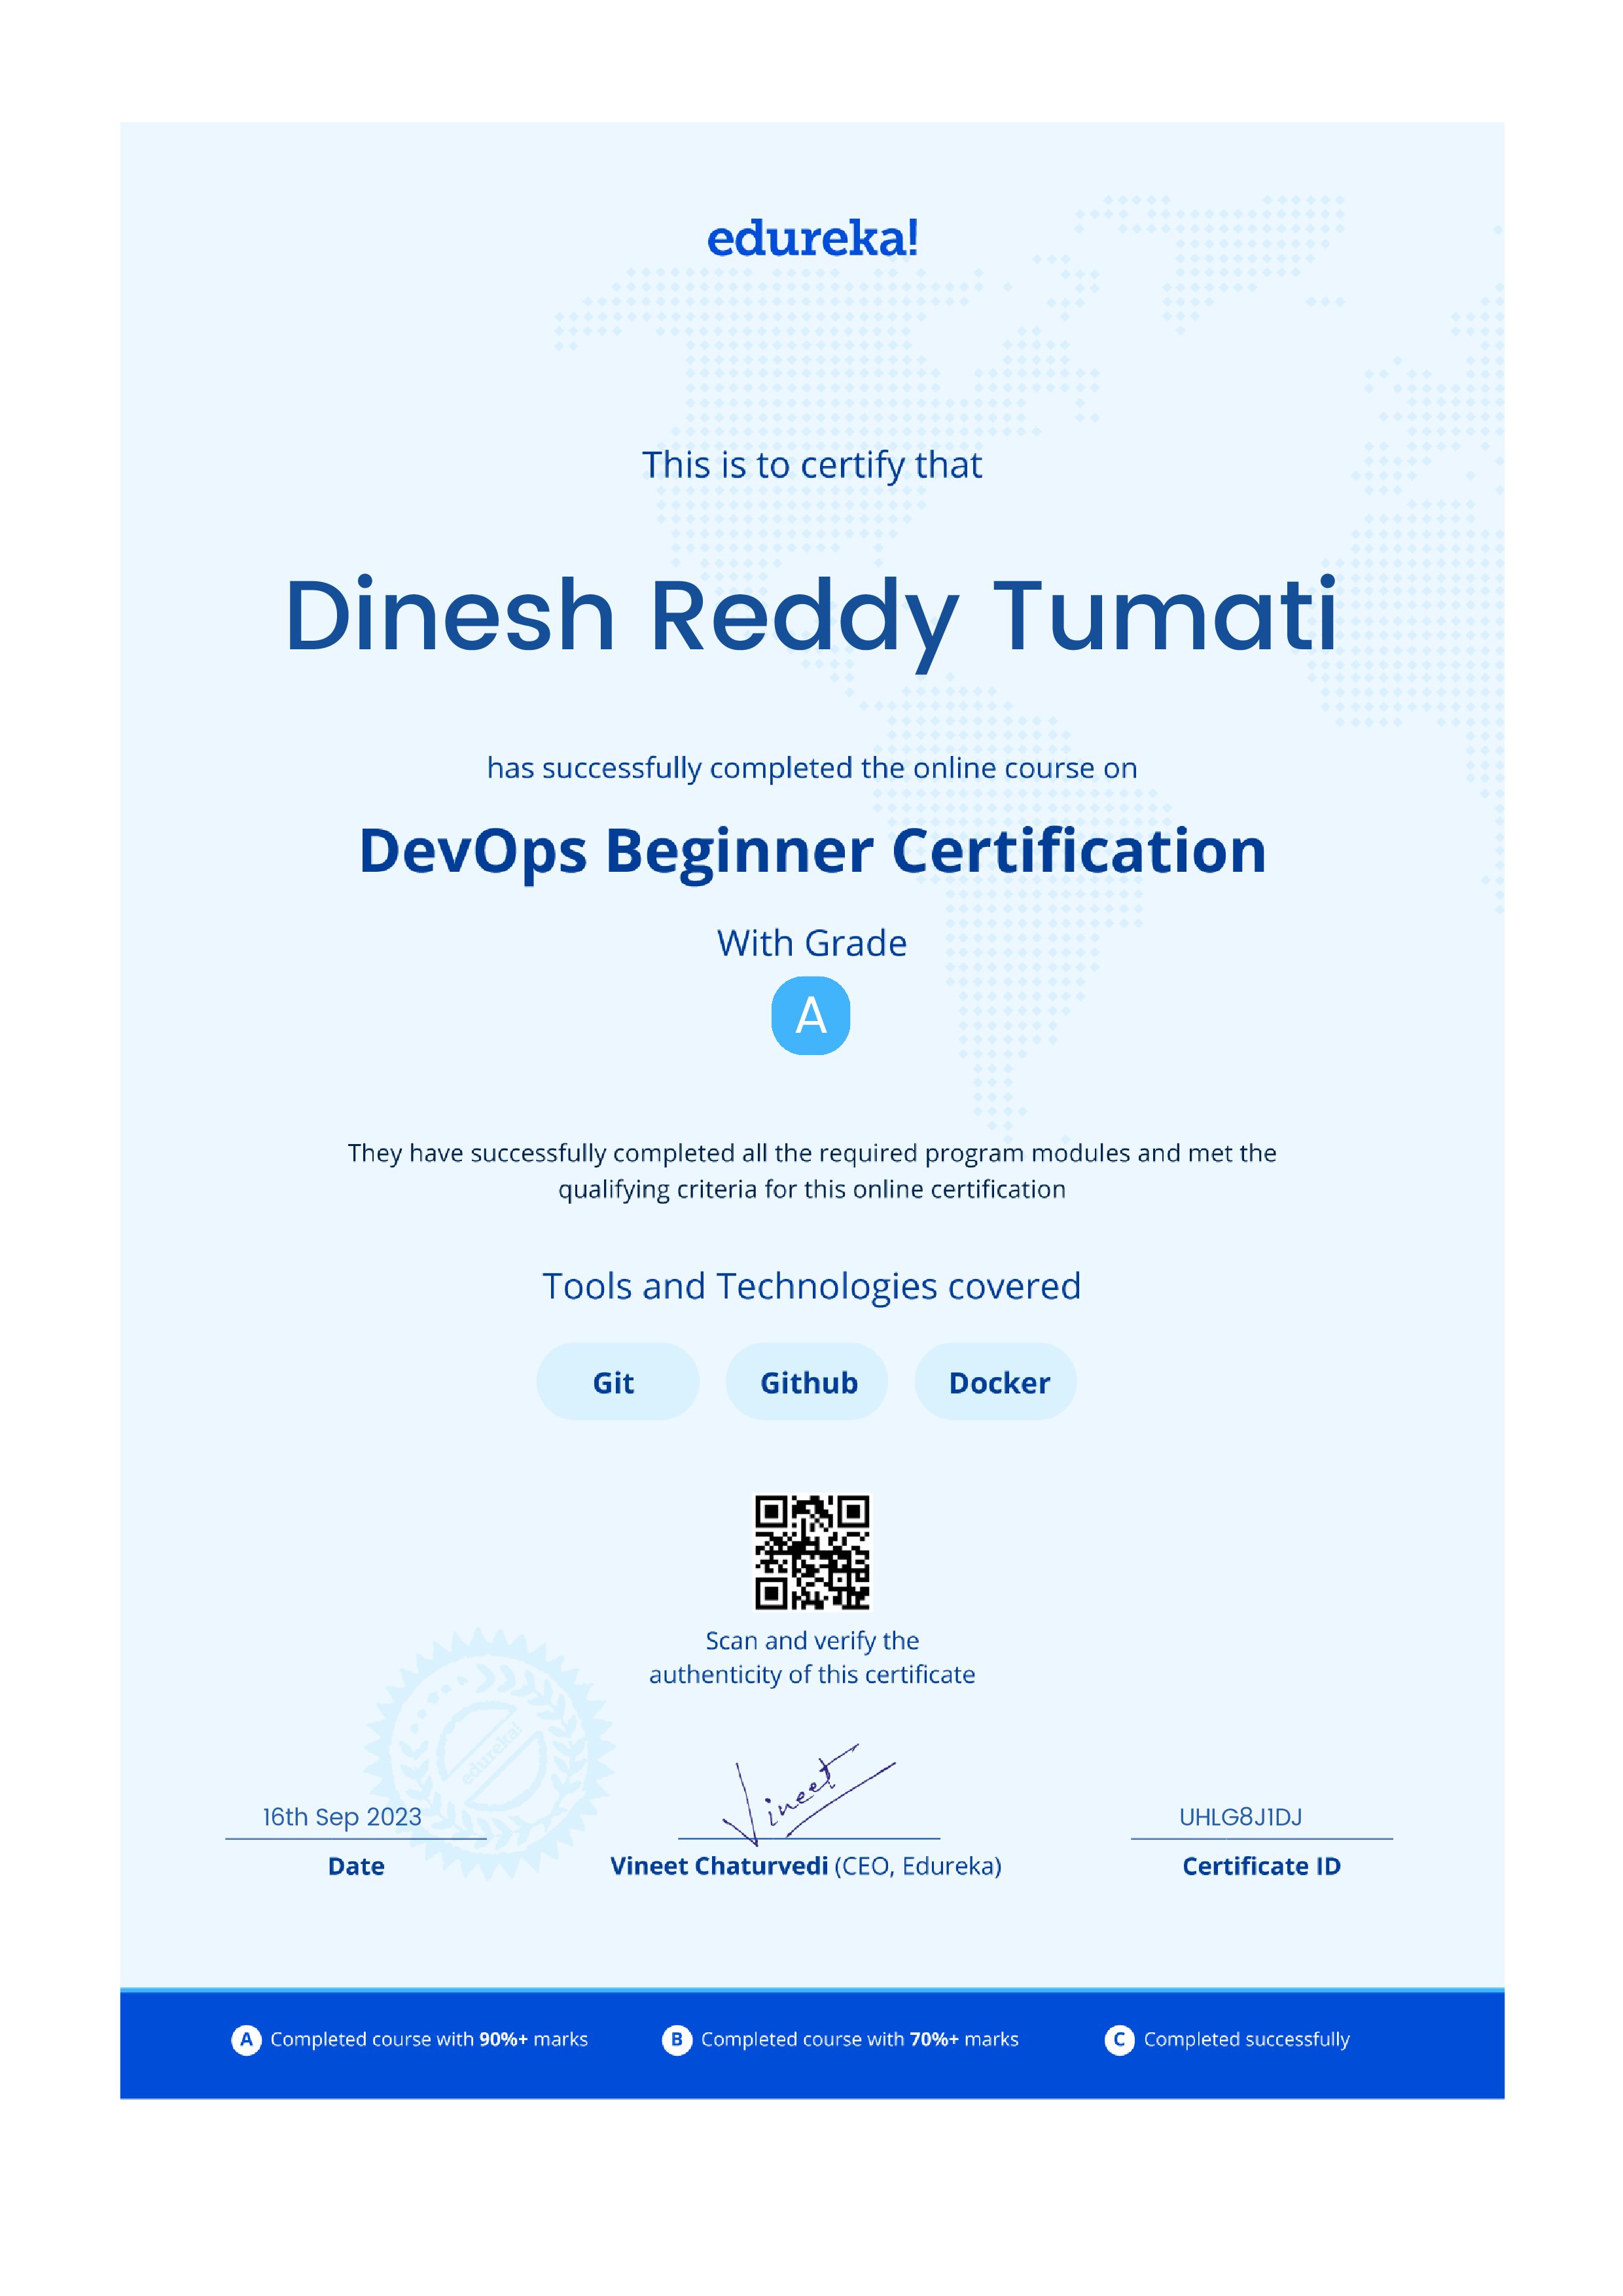Image resolution: width=1623 pixels, height=2296 pixels.
Task: Select the Github technology pill
Action: 807,1382
